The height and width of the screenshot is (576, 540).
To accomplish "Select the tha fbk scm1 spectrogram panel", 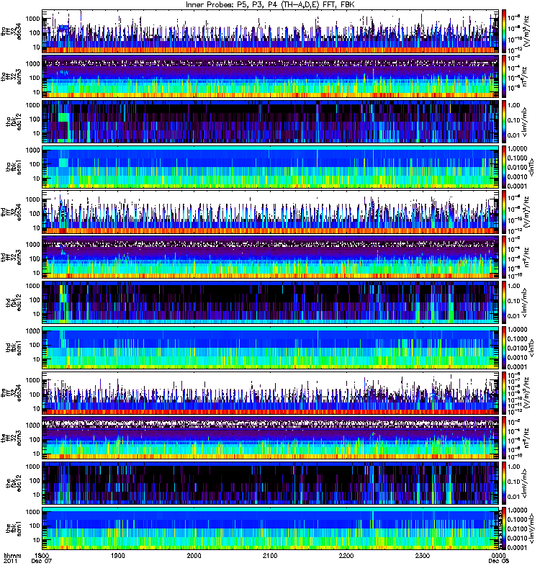I will click(x=270, y=167).
